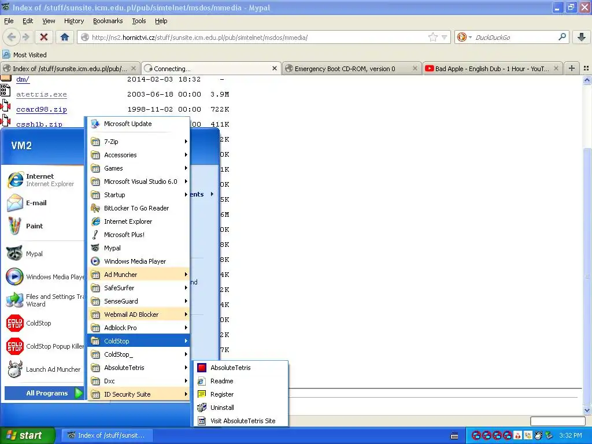Open the Help menu
The image size is (592, 444).
(161, 21)
